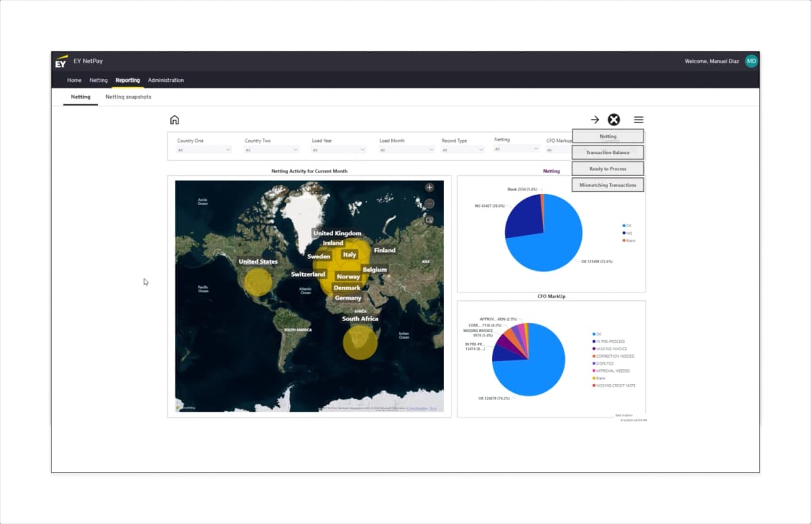Click 'NO 43467 (26.0%)' data label
Viewport: 811px width, 524px height.
[x=490, y=206]
